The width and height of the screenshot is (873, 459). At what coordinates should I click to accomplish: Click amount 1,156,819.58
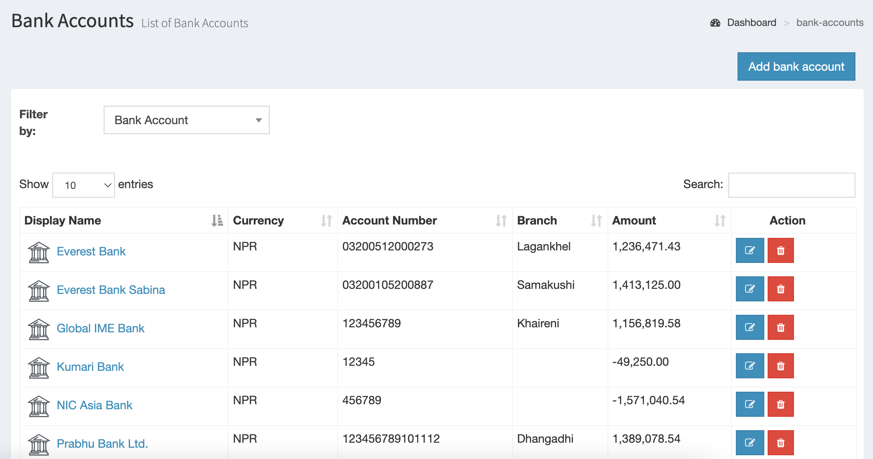coord(646,323)
